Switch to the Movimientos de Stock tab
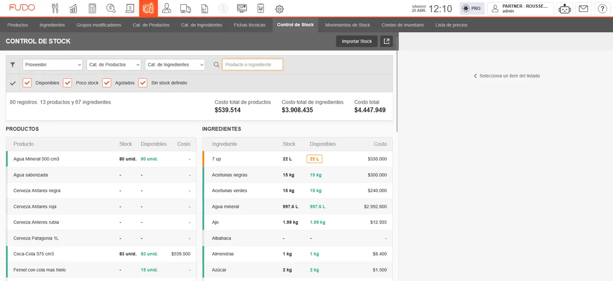The height and width of the screenshot is (281, 613). coord(347,25)
